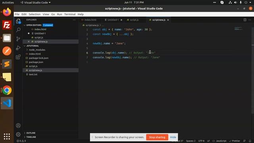
Task: Open the Run and Debug view
Action: pyautogui.click(x=18, y=48)
